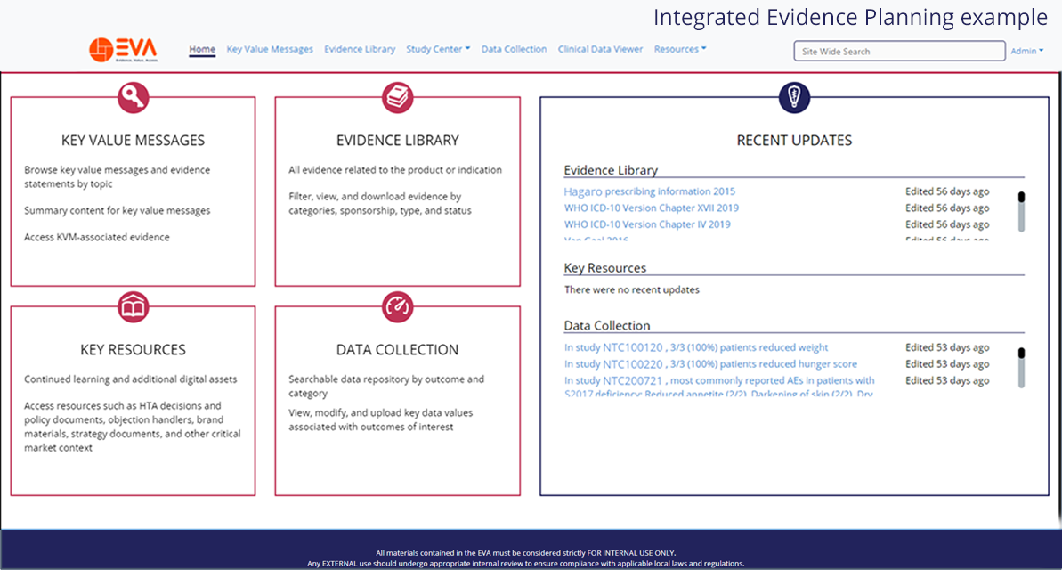Open study NTC100120 reduced weight link
The width and height of the screenshot is (1062, 570).
pos(696,347)
